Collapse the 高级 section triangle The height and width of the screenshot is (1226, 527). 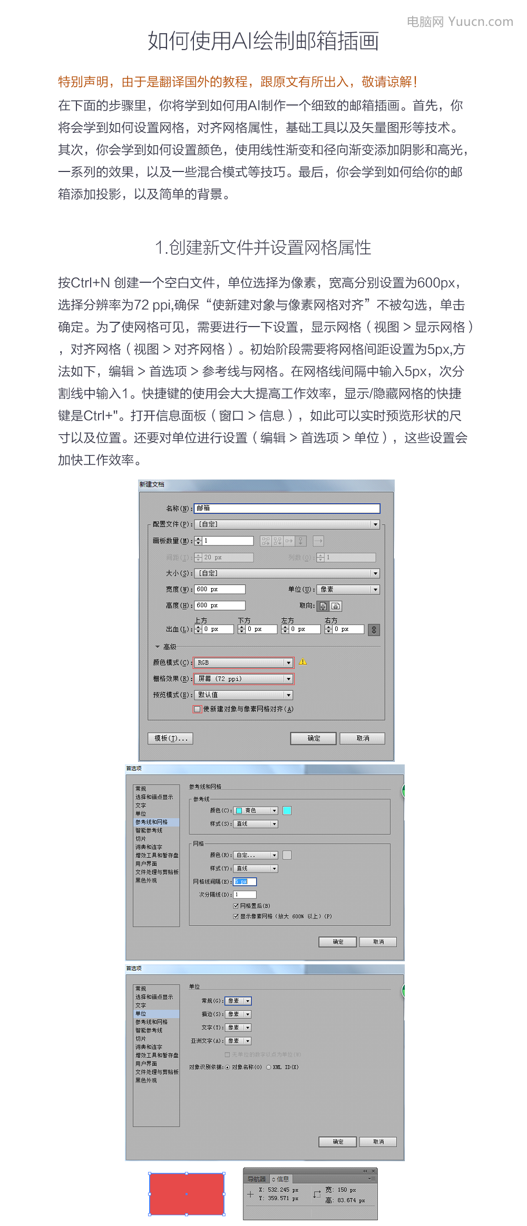157,647
